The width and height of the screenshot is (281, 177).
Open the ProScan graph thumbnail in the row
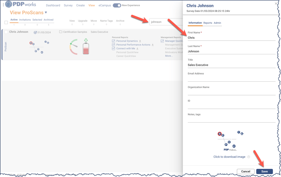tap(39, 47)
